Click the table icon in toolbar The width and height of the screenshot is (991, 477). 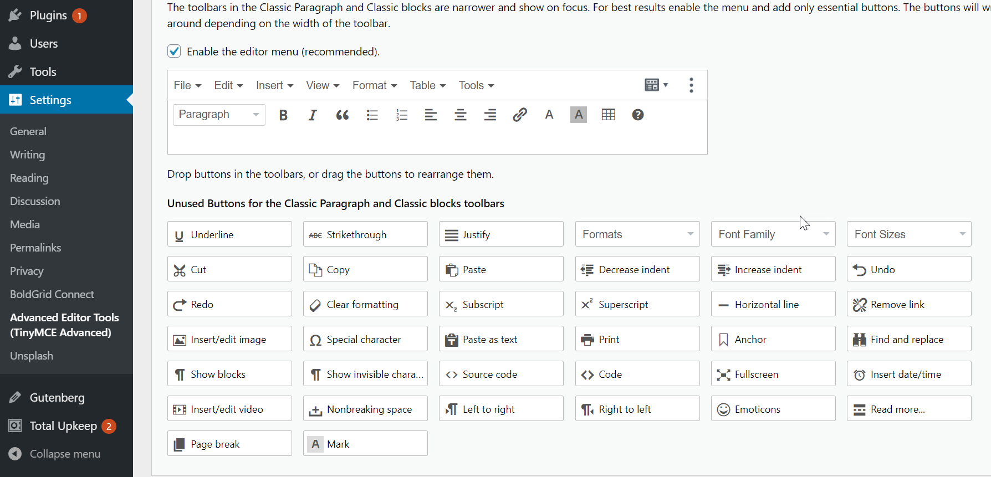(608, 115)
